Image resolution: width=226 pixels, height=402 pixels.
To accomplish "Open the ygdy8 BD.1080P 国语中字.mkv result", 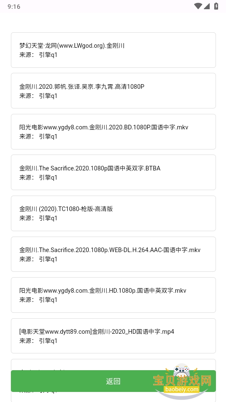I will point(113,131).
